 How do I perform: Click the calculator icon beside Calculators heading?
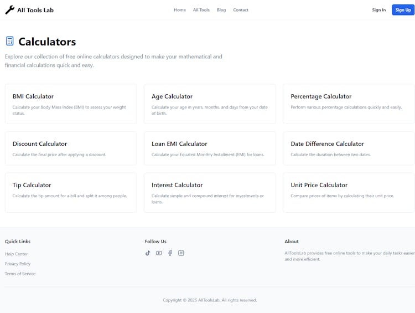(10, 41)
